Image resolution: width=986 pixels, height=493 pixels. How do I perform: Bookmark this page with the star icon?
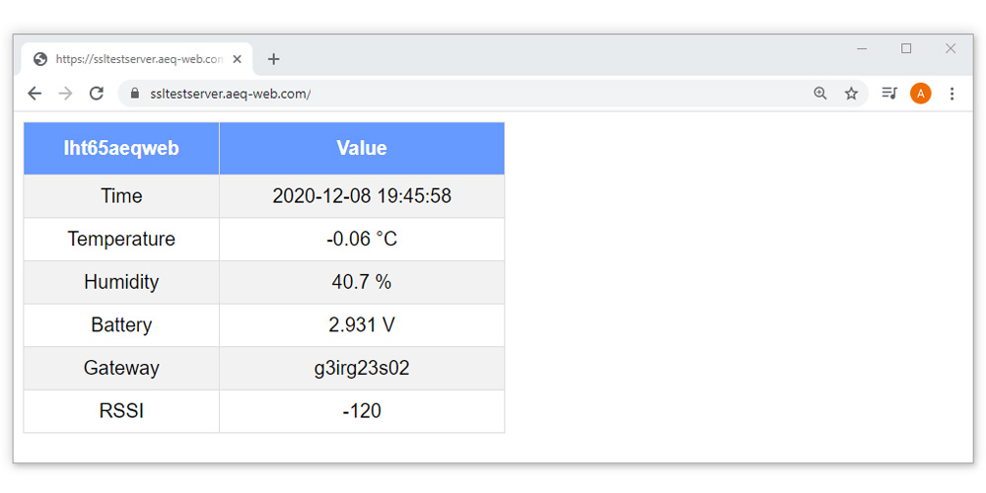(851, 94)
